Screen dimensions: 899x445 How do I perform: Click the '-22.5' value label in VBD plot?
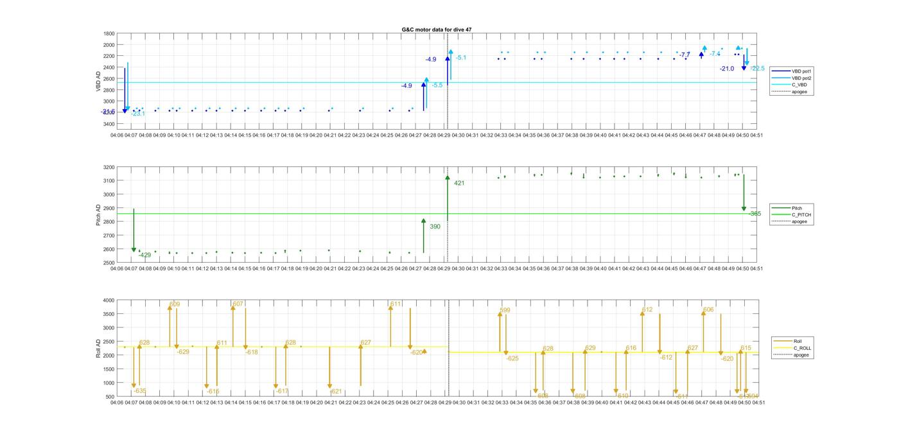click(x=758, y=69)
